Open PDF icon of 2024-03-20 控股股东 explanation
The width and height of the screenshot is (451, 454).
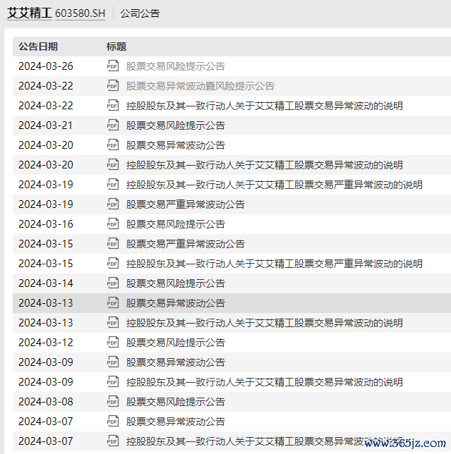(113, 164)
